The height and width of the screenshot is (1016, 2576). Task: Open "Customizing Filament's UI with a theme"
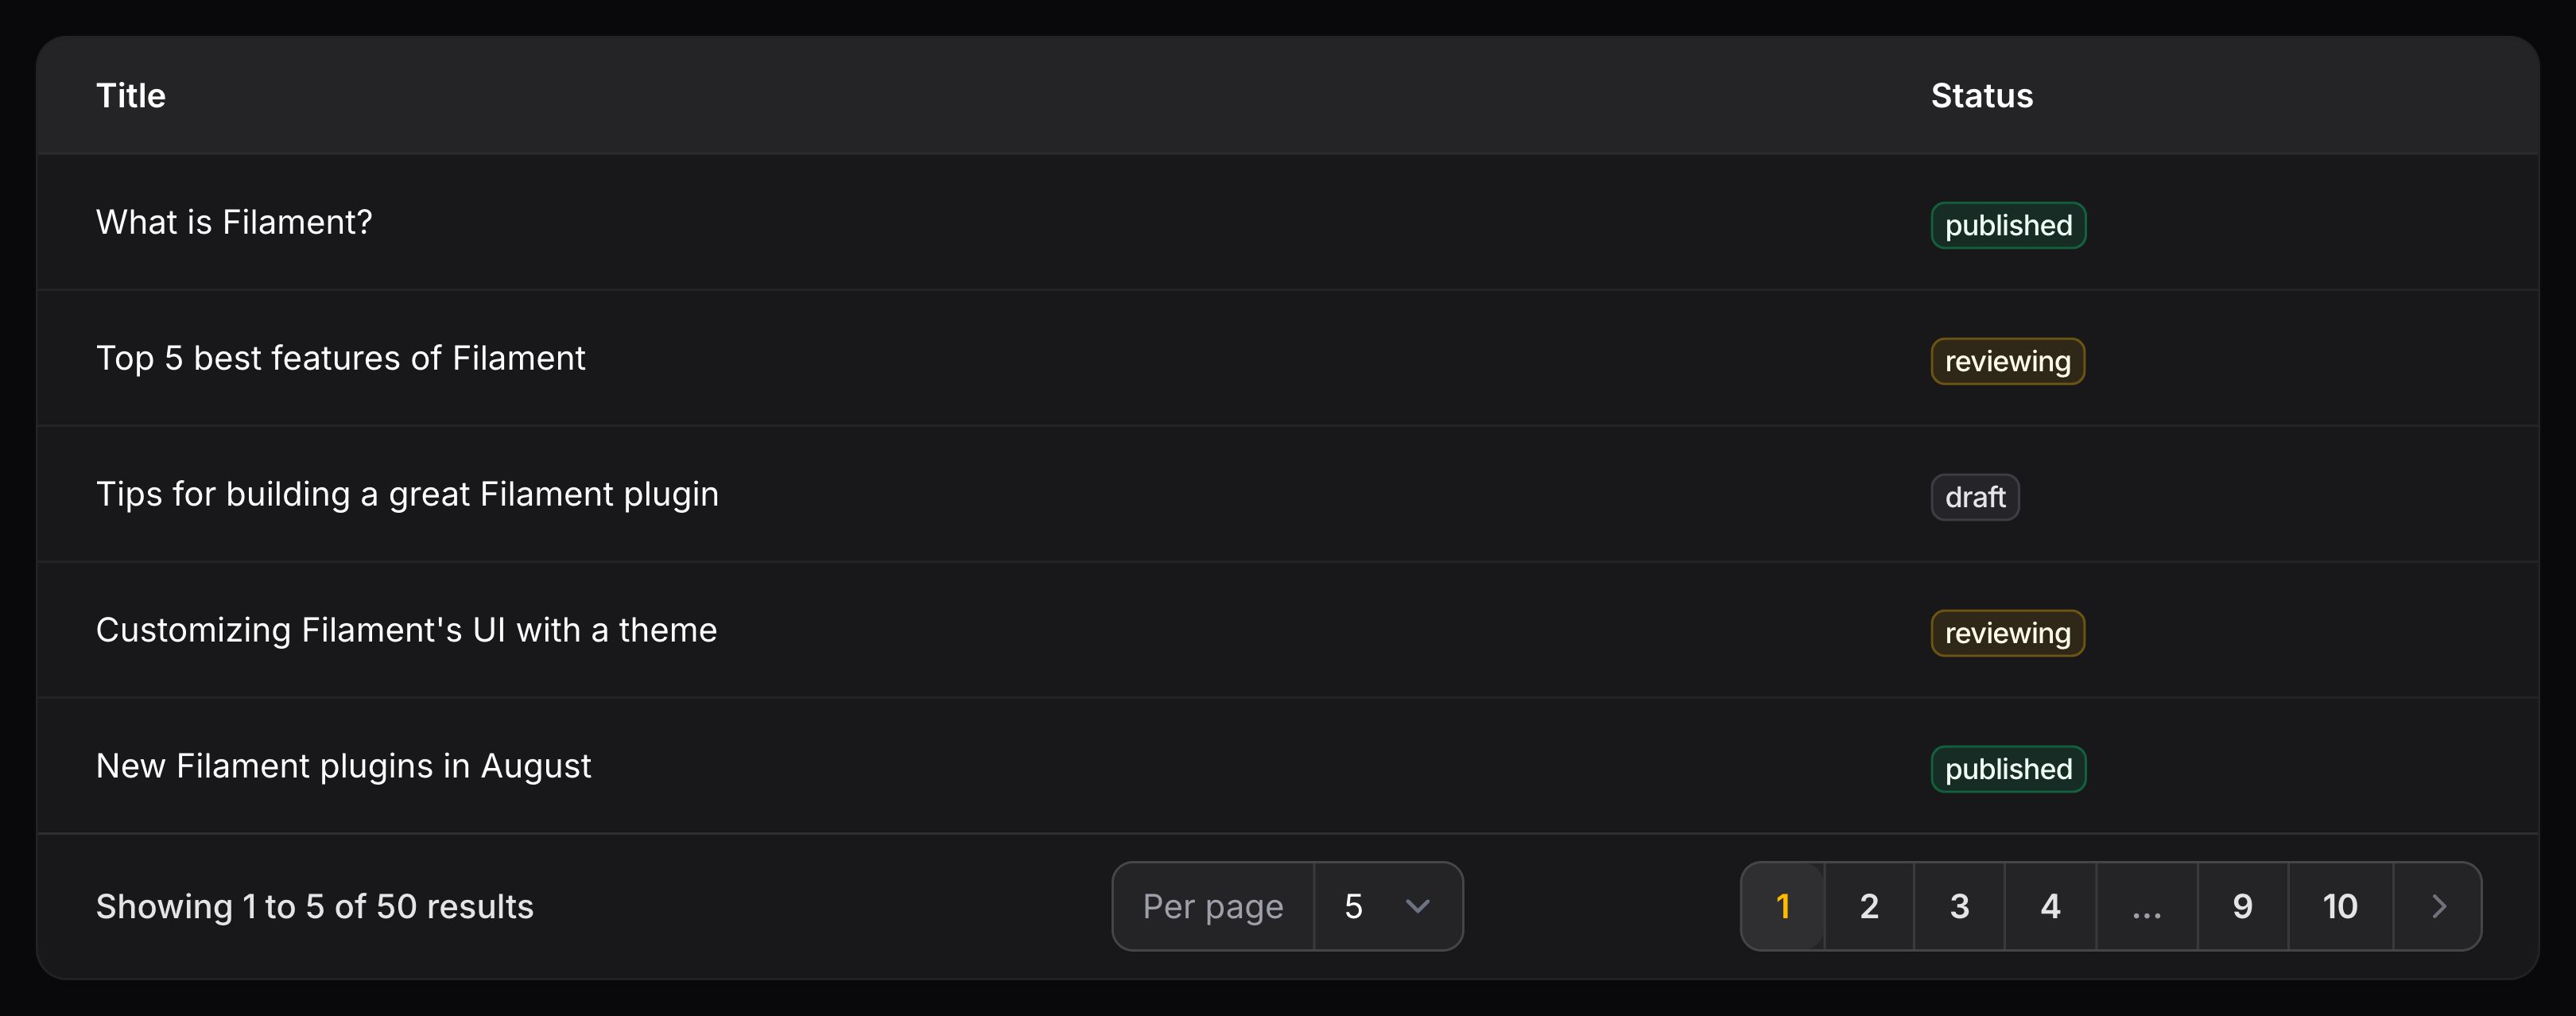(406, 630)
